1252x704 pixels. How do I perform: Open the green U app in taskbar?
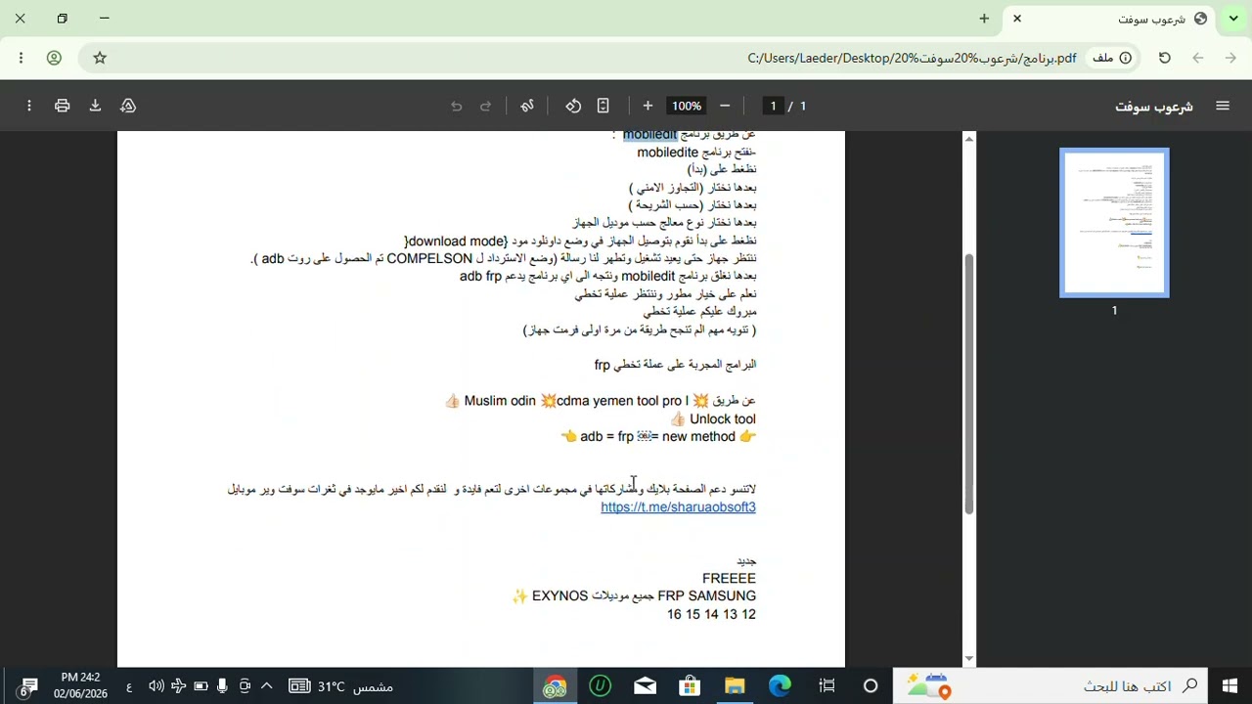coord(600,686)
